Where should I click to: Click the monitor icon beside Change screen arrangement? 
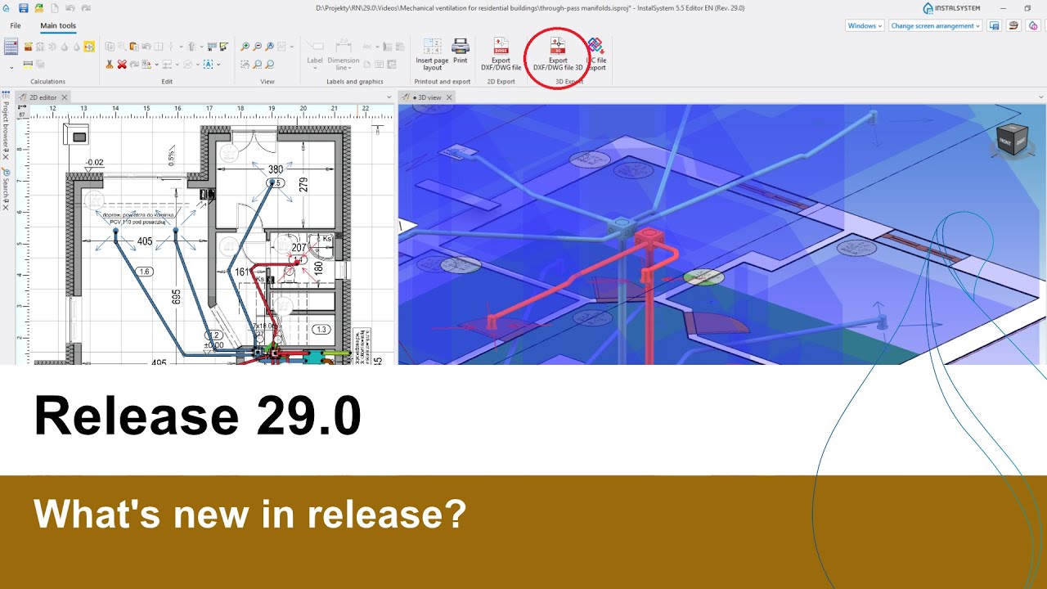[994, 25]
